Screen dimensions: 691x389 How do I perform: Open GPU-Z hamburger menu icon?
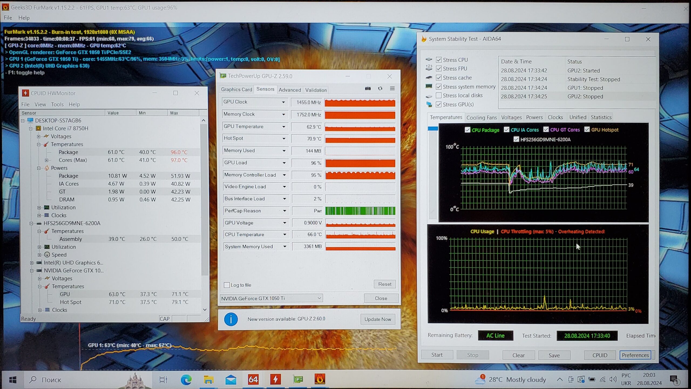[392, 89]
